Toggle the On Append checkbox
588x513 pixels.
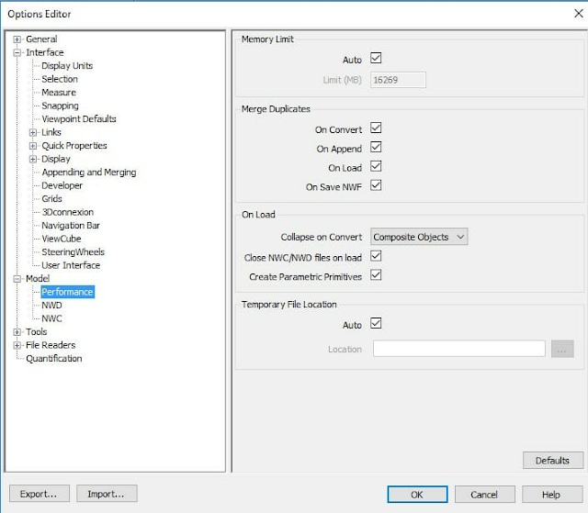(x=376, y=147)
